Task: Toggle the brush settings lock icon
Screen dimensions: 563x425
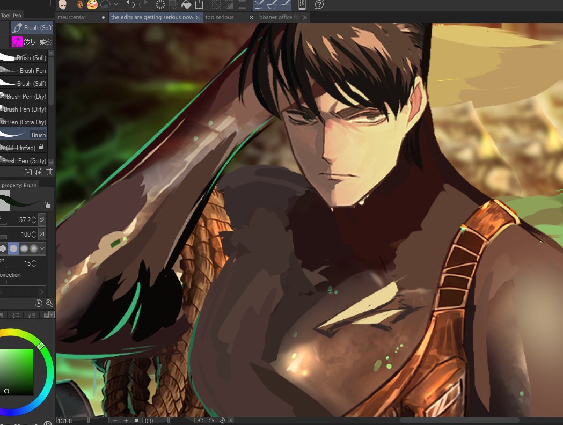Action: (x=47, y=204)
